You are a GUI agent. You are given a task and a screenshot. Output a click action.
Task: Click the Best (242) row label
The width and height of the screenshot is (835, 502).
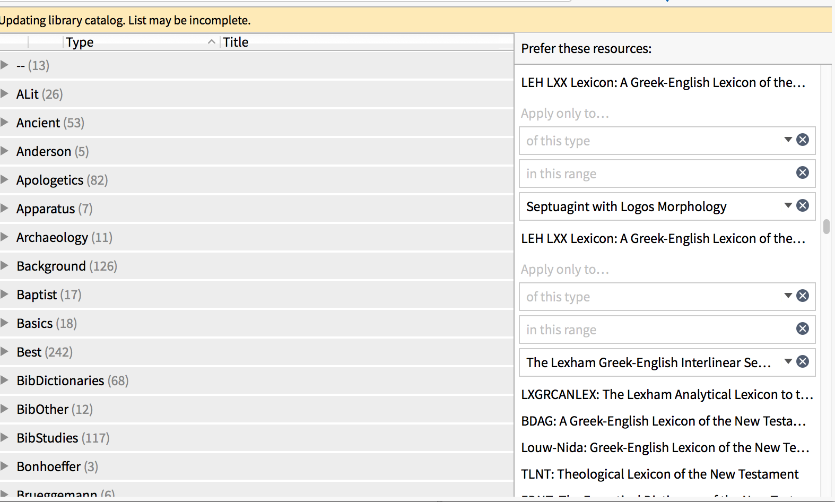[x=45, y=352]
